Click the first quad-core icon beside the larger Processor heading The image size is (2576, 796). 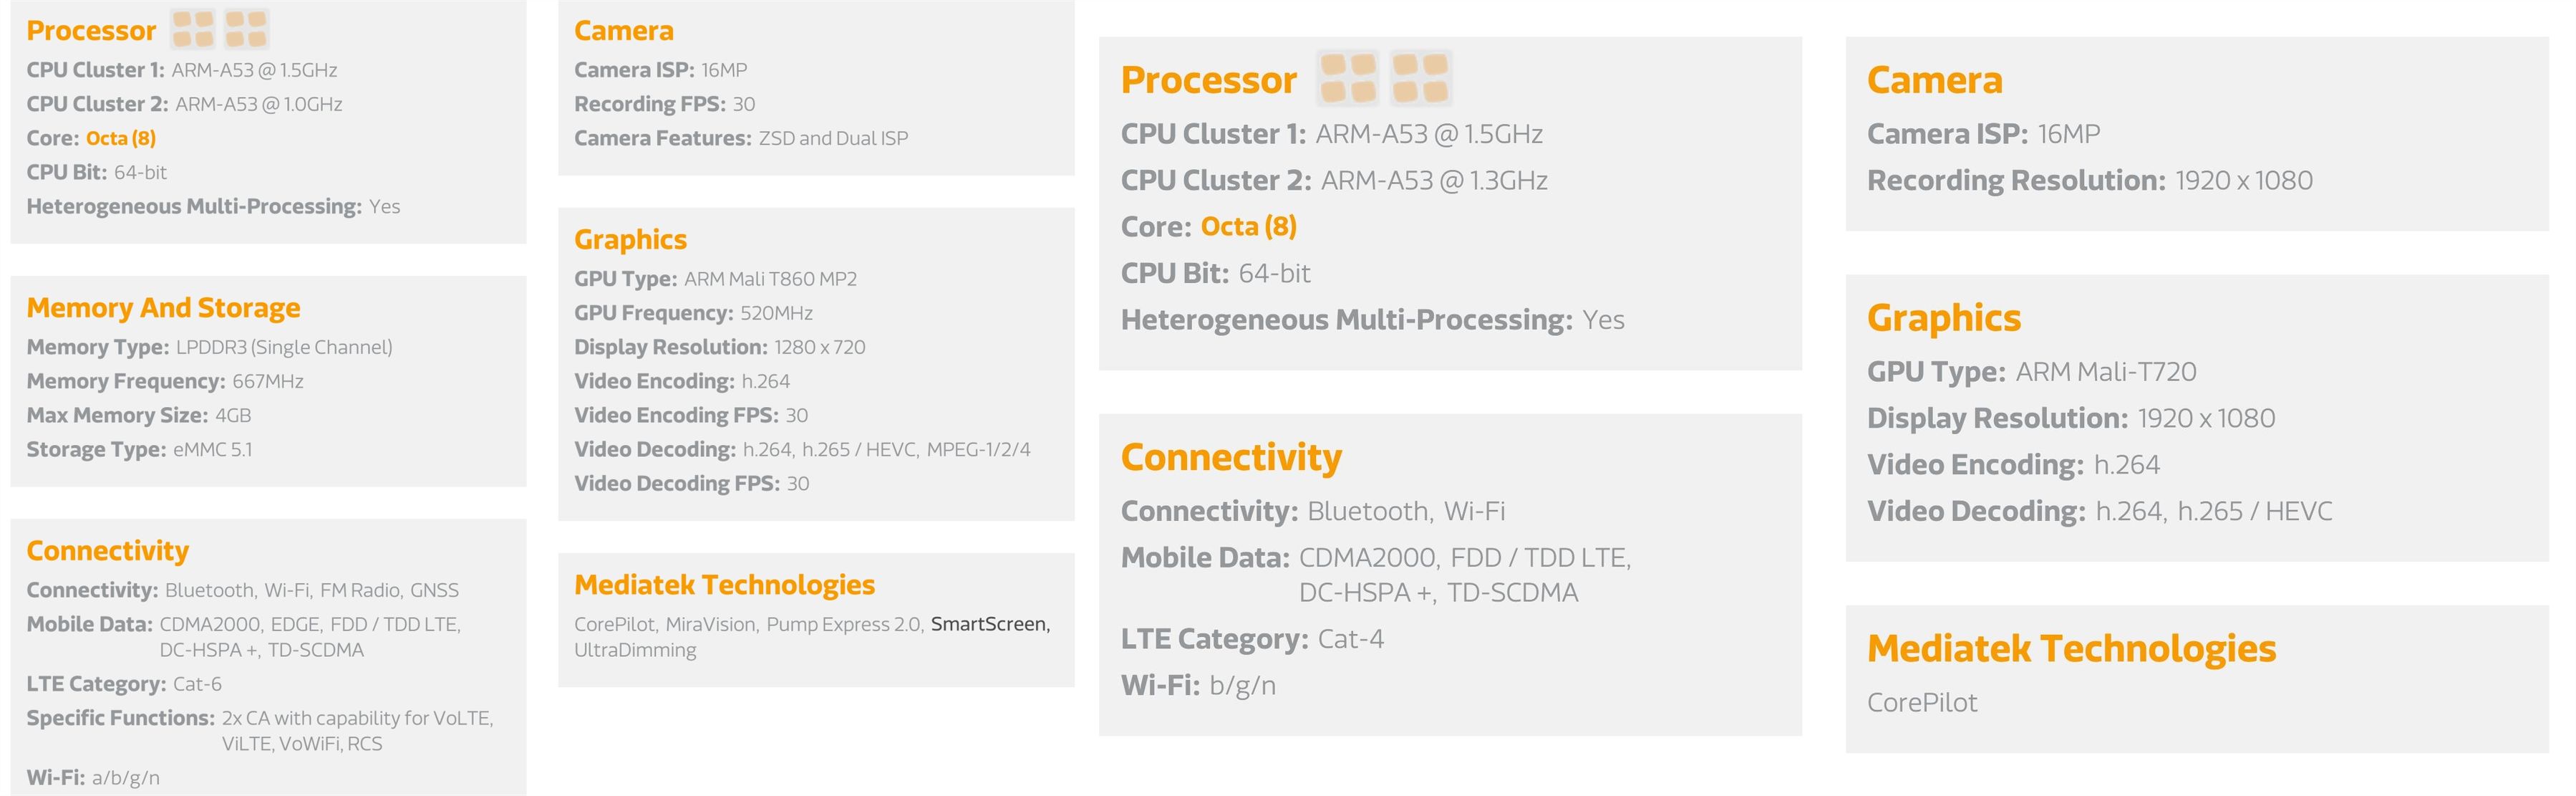point(1347,78)
